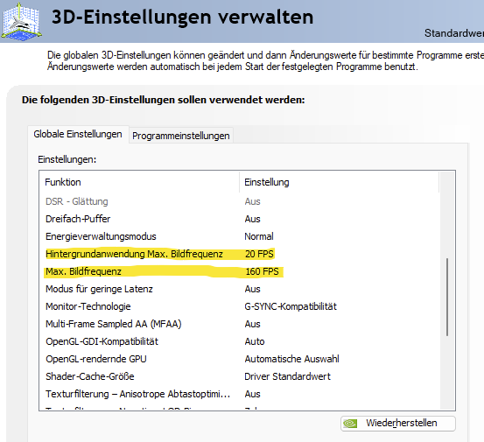Select Texturfilterung – Anisotrope Abtastoptimi... row

pyautogui.click(x=239, y=394)
